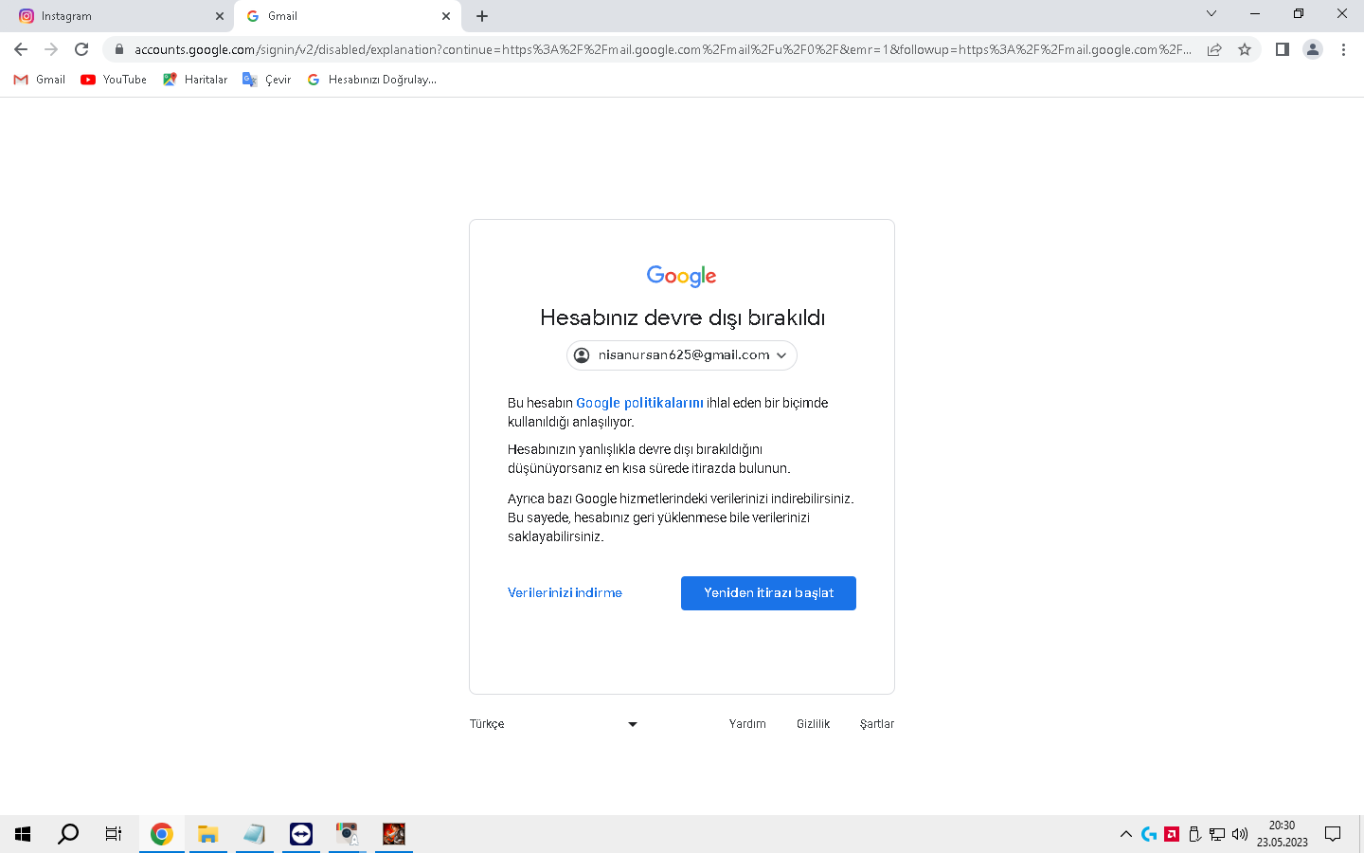Image resolution: width=1364 pixels, height=853 pixels.
Task: Open the Türkçe language dropdown
Action: (554, 724)
